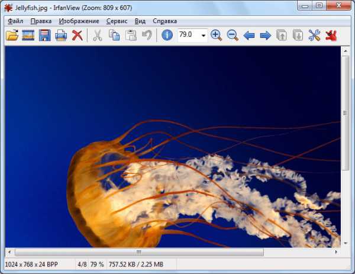The image size is (355, 274).
Task: Click the red IrfanView About icon
Action: point(331,36)
